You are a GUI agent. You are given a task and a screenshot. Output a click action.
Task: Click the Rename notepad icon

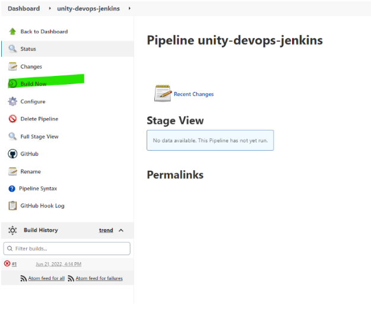click(12, 171)
